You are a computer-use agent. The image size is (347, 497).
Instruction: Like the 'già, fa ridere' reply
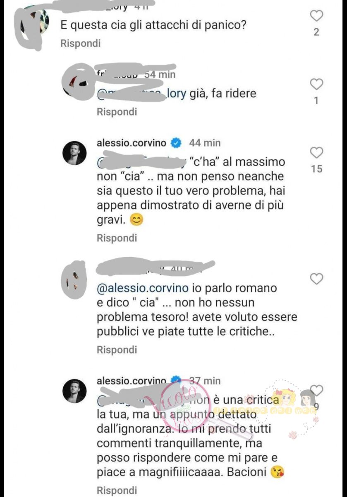pos(316,84)
